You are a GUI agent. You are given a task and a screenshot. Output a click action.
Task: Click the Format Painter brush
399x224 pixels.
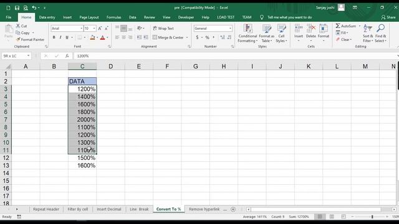(x=18, y=40)
